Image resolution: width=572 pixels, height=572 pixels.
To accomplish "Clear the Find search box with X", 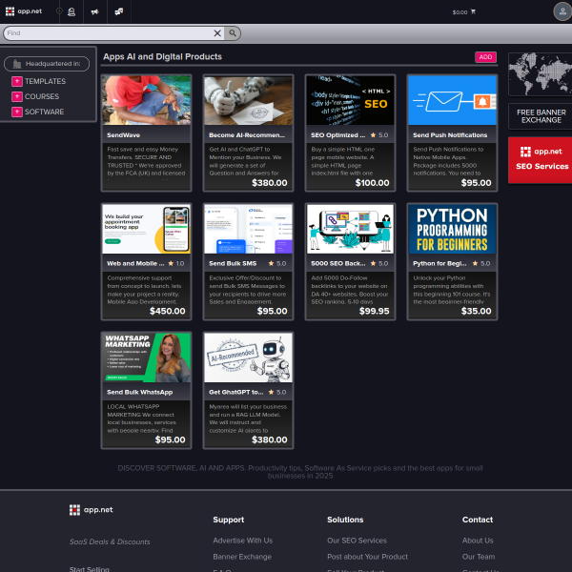I will (217, 33).
